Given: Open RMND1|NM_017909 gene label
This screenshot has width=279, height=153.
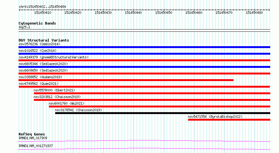Looking at the screenshot, I should coord(33,138).
